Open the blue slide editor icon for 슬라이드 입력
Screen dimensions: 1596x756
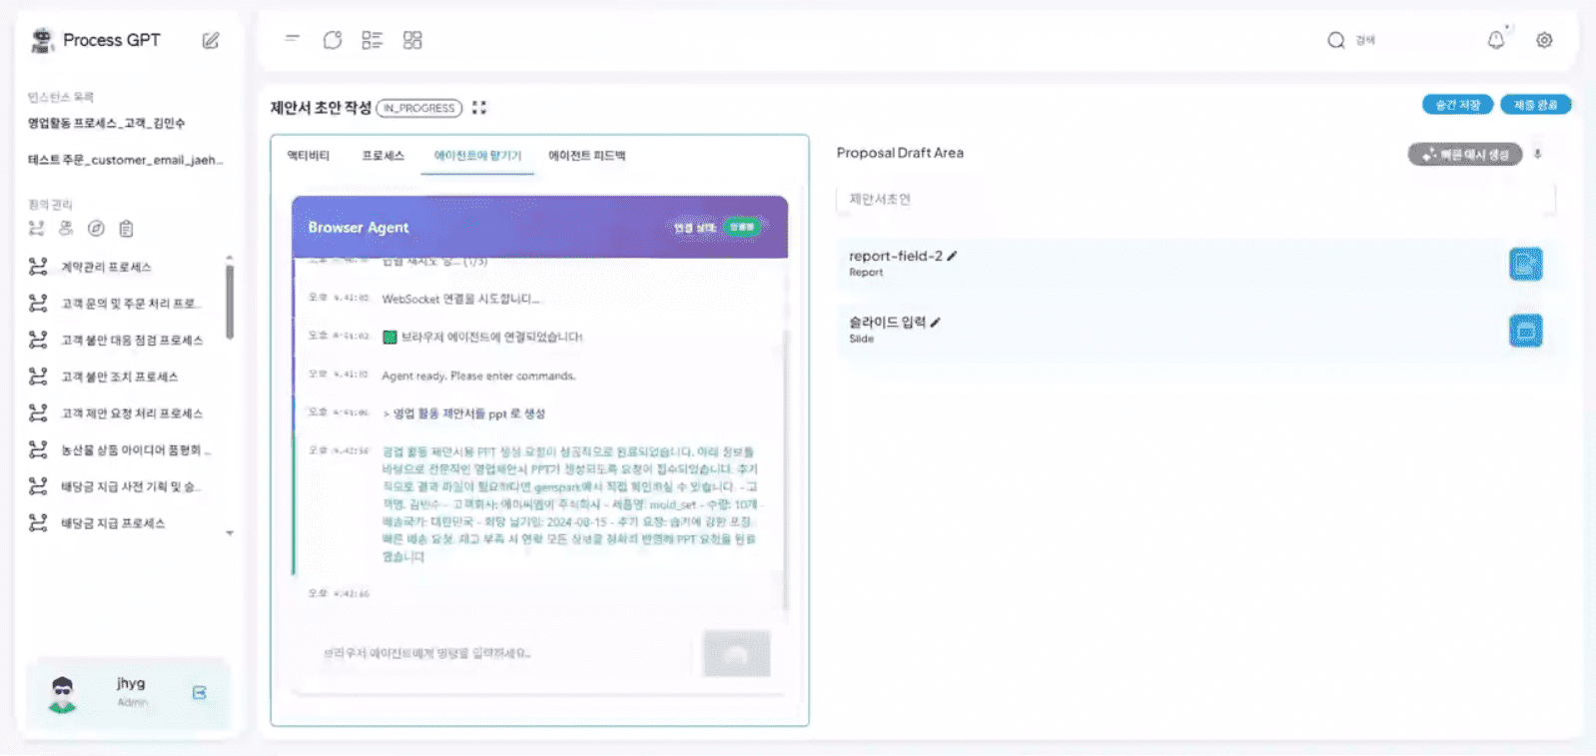1525,331
